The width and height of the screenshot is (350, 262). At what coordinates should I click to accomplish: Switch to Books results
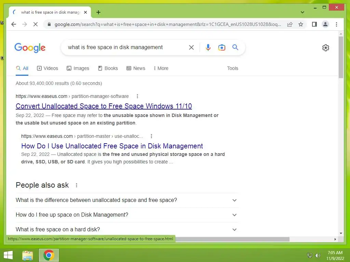coord(108,68)
